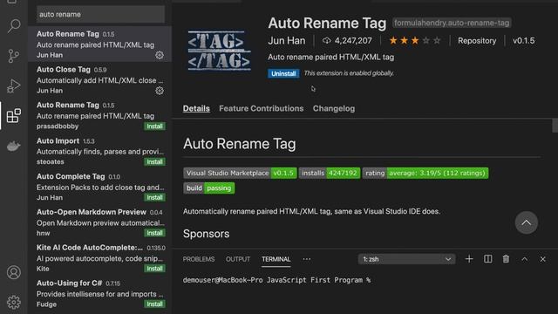Open the Docker view icon
Screen dimensions: 558x314
click(x=14, y=146)
